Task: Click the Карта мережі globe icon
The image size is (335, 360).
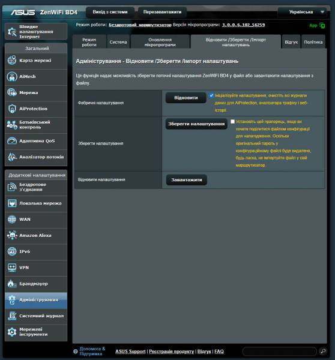Action: (12, 61)
